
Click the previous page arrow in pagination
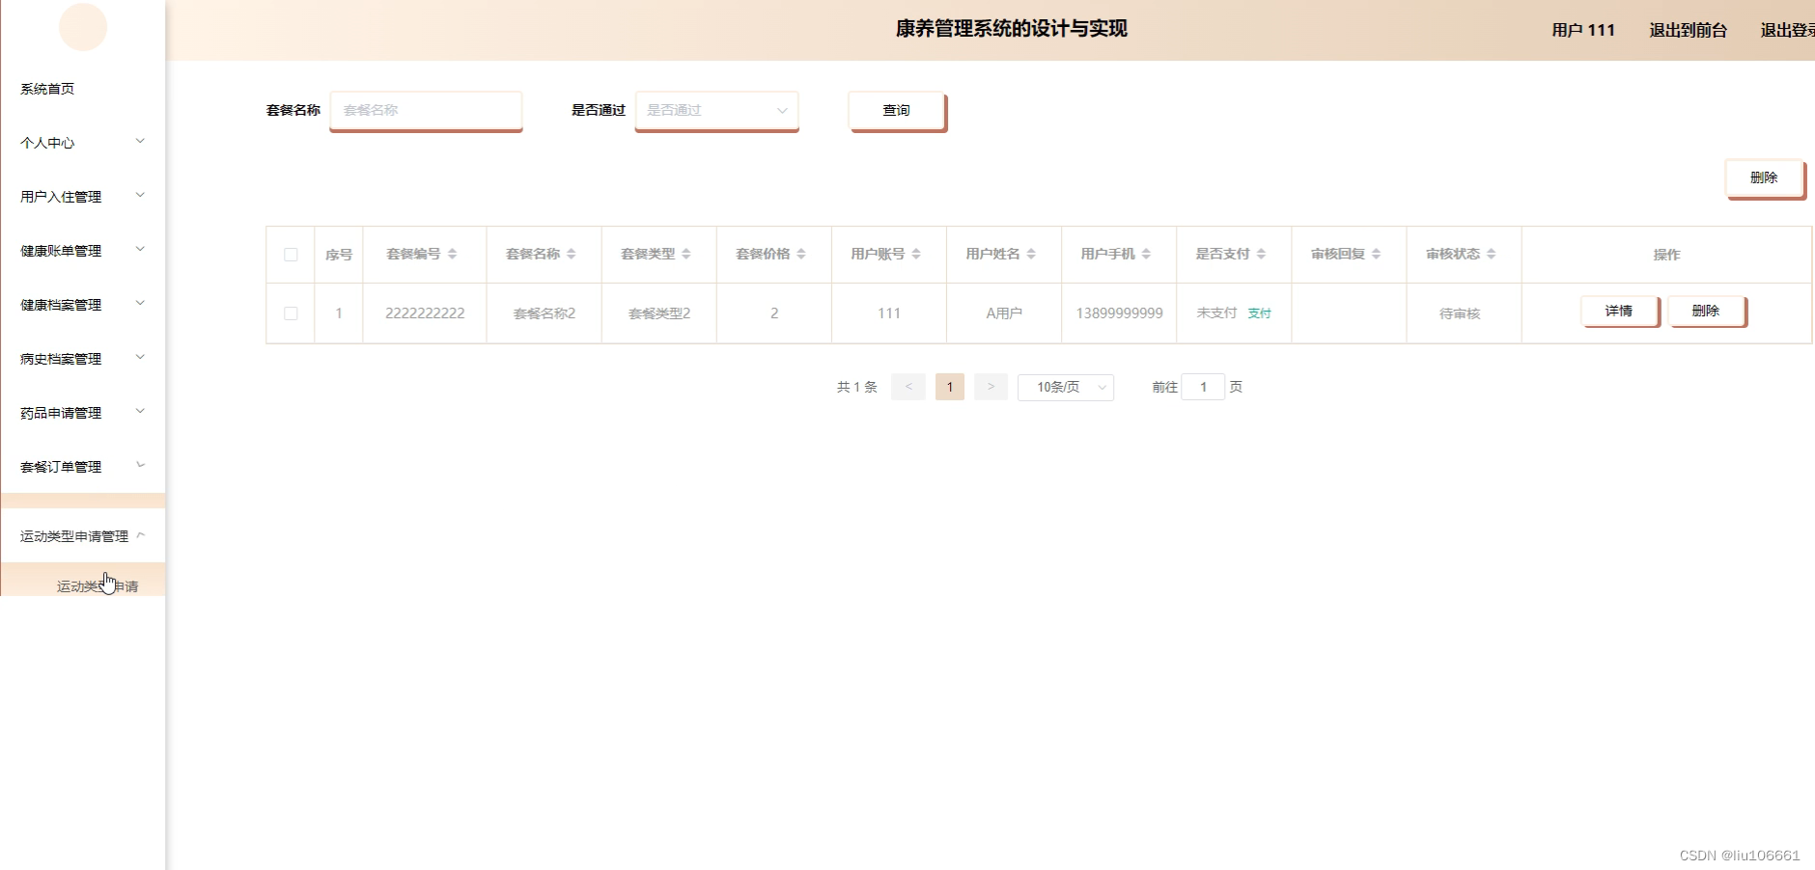pos(907,386)
